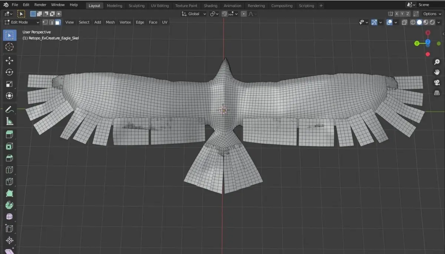Image resolution: width=445 pixels, height=254 pixels.
Task: Enable edge select mode
Action: click(52, 22)
